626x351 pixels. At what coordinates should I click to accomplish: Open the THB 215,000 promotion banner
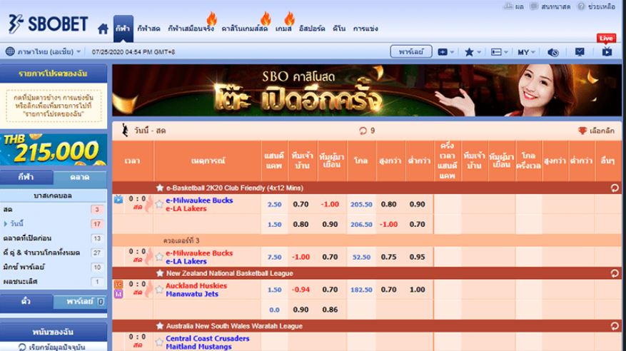coord(54,150)
